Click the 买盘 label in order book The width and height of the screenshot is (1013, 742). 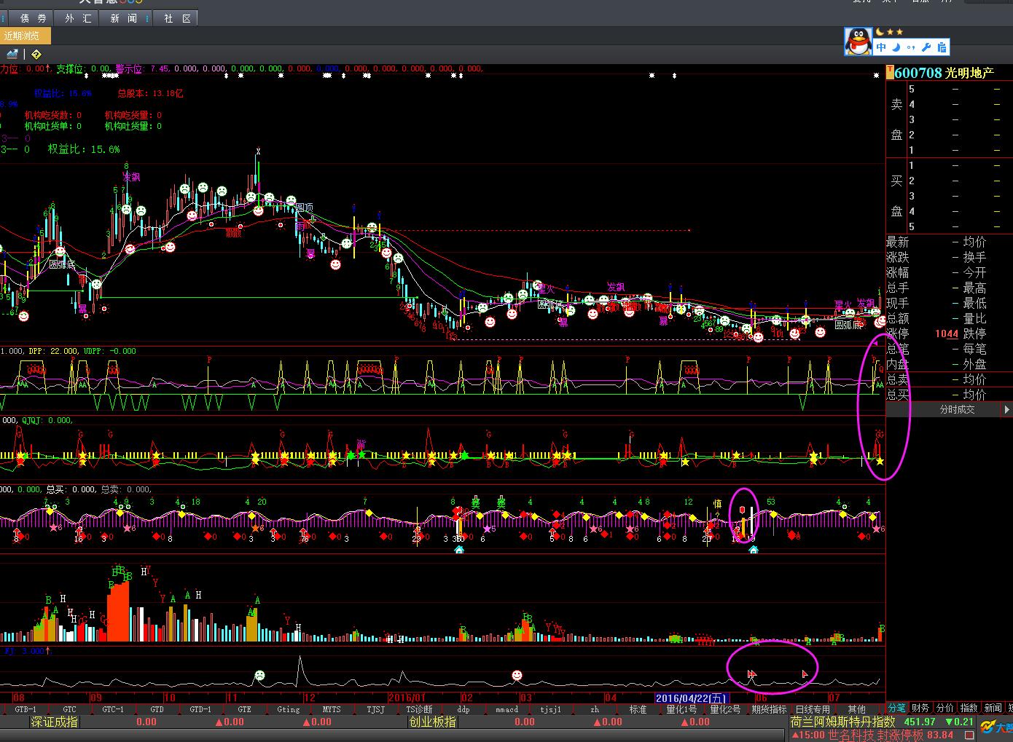point(896,196)
